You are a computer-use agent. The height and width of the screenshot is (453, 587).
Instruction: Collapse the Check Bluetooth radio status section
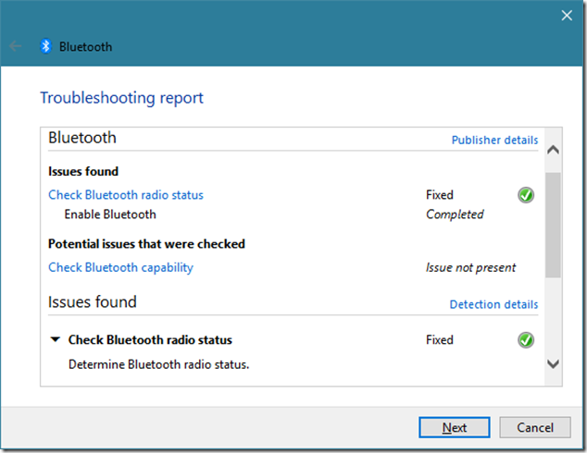[x=55, y=339]
